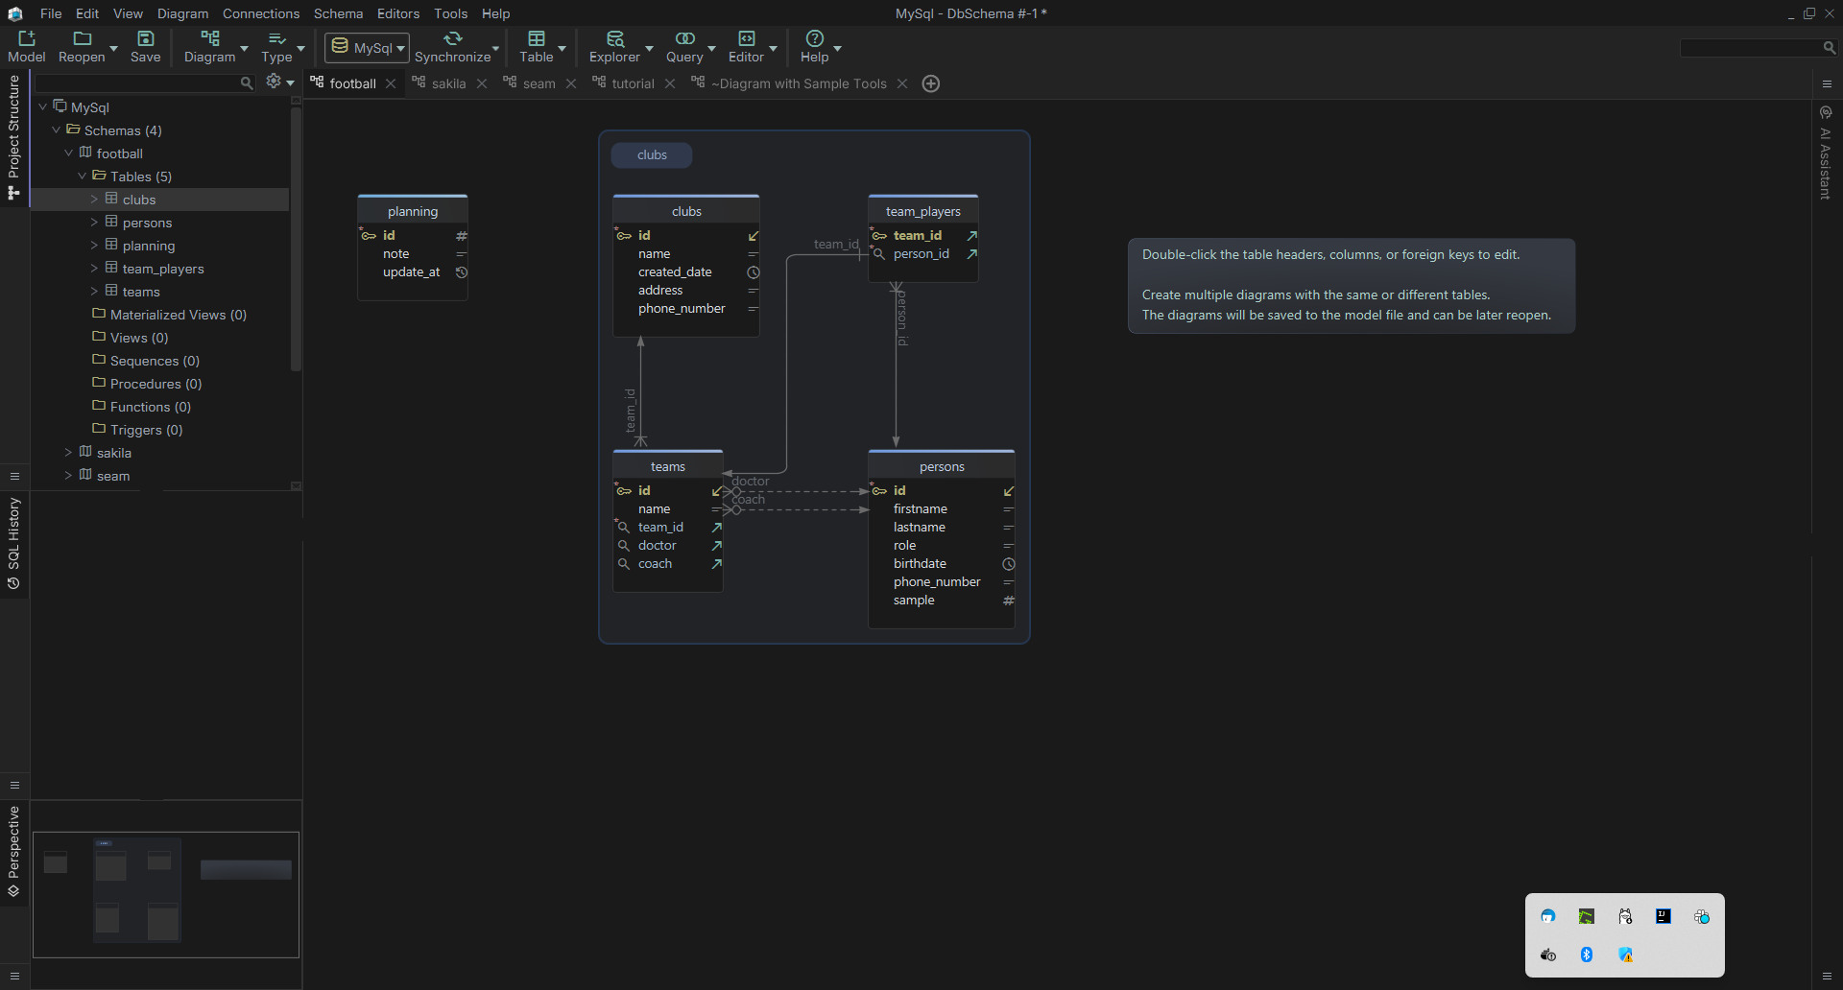Image resolution: width=1843 pixels, height=990 pixels.
Task: Click the Perspective minimap overview
Action: tap(166, 894)
